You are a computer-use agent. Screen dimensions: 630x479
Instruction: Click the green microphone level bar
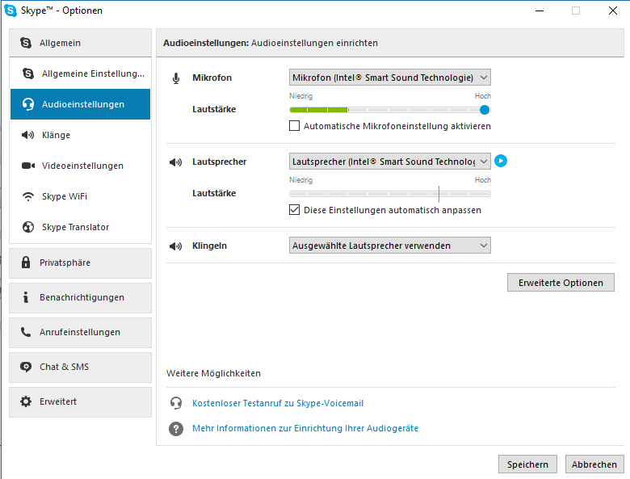318,110
